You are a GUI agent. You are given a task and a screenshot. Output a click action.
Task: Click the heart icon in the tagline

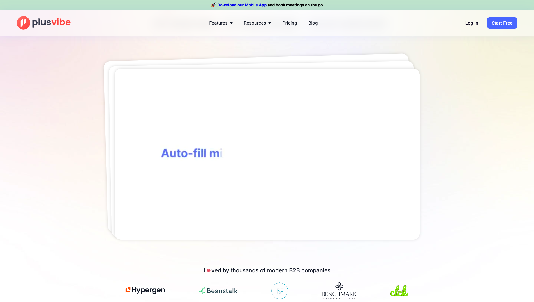click(208, 270)
